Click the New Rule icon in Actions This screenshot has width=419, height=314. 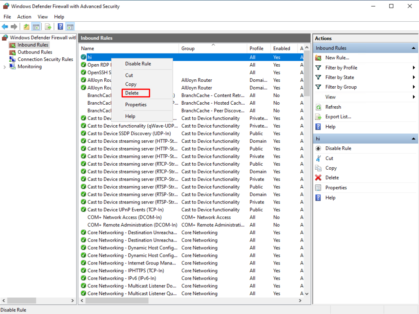[x=318, y=58]
